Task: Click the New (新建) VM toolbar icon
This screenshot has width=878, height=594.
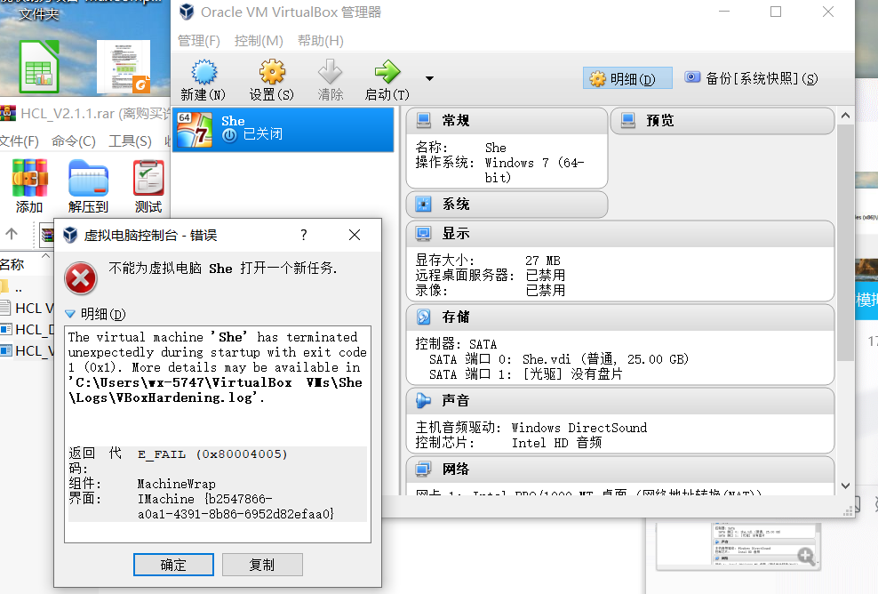Action: [x=204, y=73]
